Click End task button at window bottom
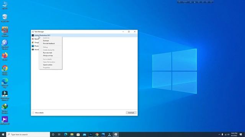245x137 pixels. (x=131, y=113)
